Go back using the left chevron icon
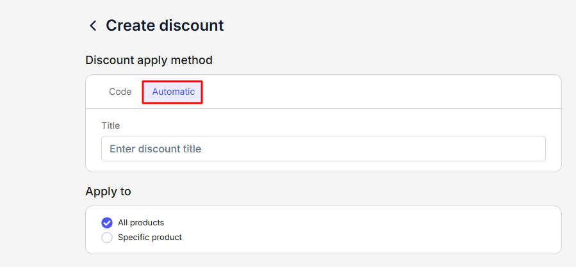Screen dimensions: 576x267 (x=93, y=26)
